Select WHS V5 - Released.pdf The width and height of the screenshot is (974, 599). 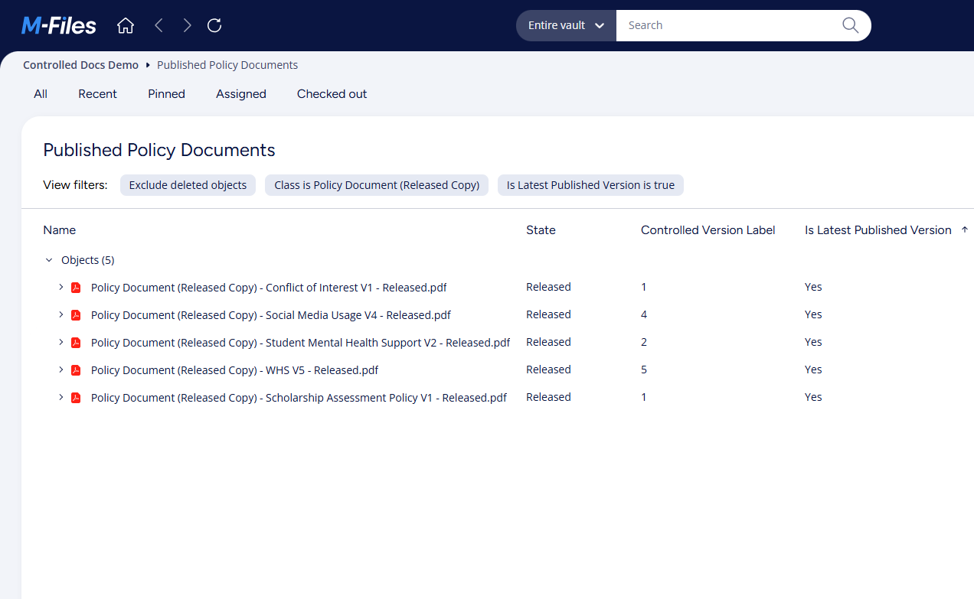(234, 370)
